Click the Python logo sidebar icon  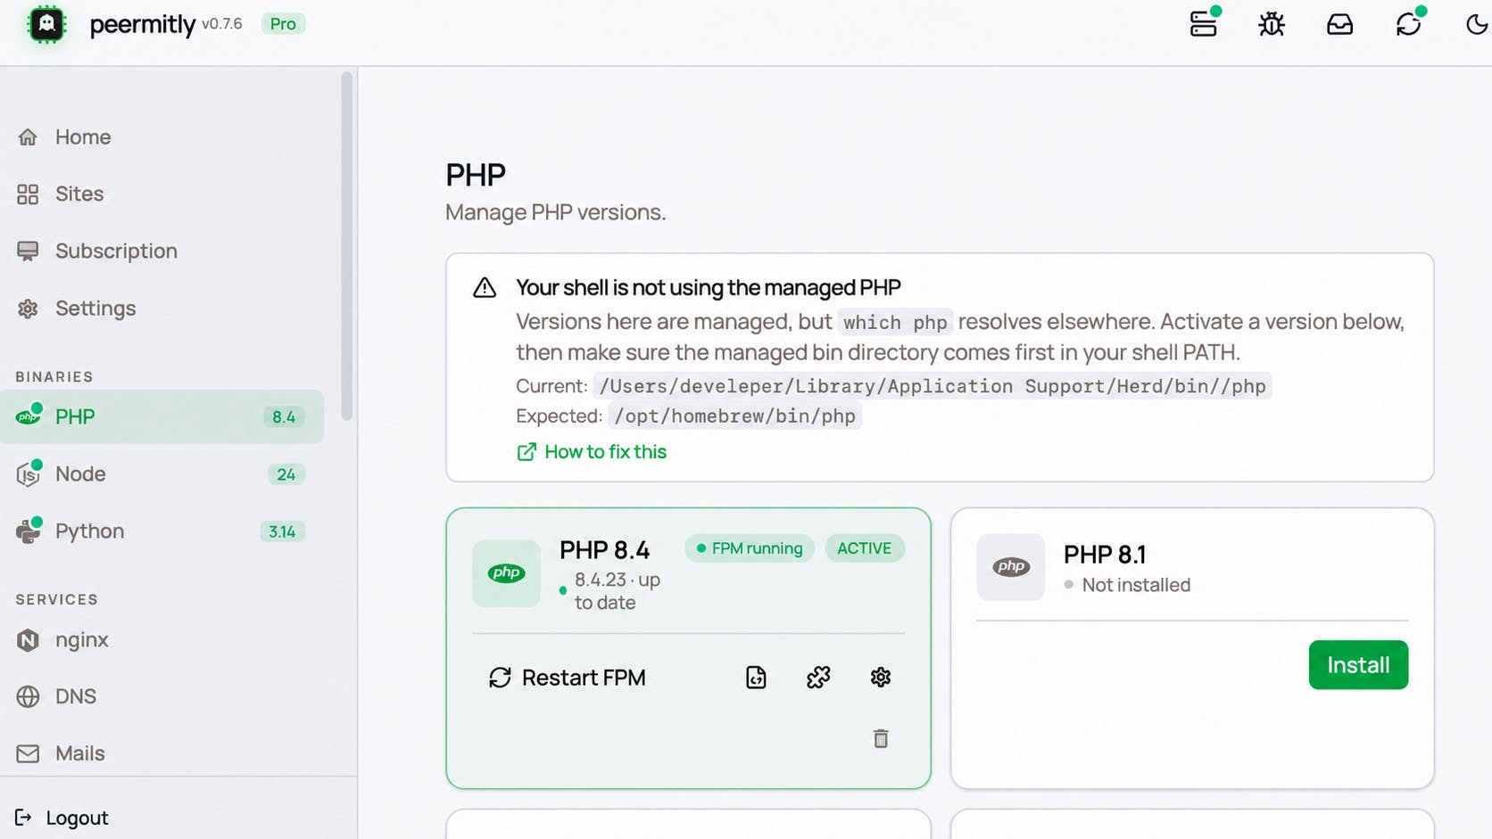[x=28, y=531]
